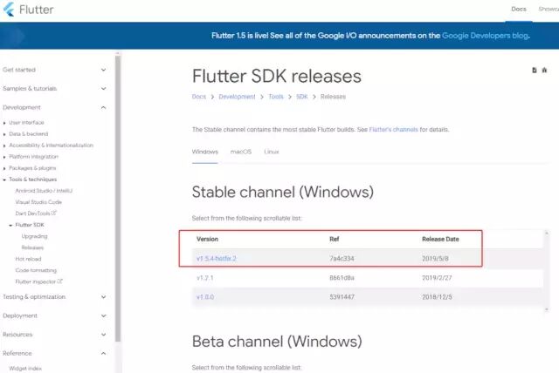The width and height of the screenshot is (559, 373).
Task: Open the page source file icon
Action: click(534, 70)
